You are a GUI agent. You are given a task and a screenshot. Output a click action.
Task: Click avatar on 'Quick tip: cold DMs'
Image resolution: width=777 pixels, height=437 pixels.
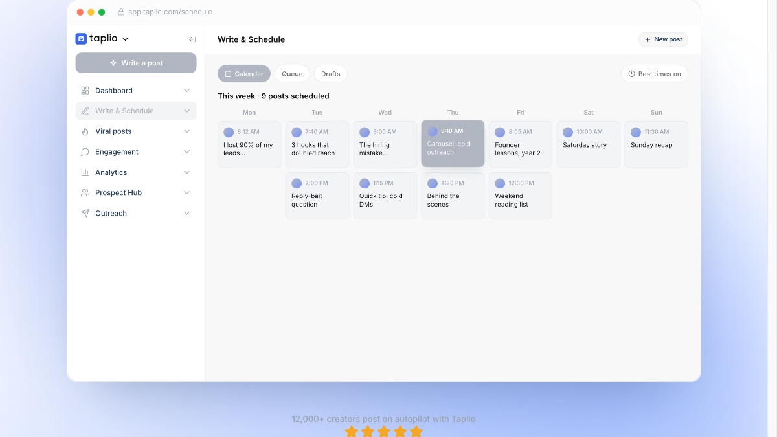point(365,183)
